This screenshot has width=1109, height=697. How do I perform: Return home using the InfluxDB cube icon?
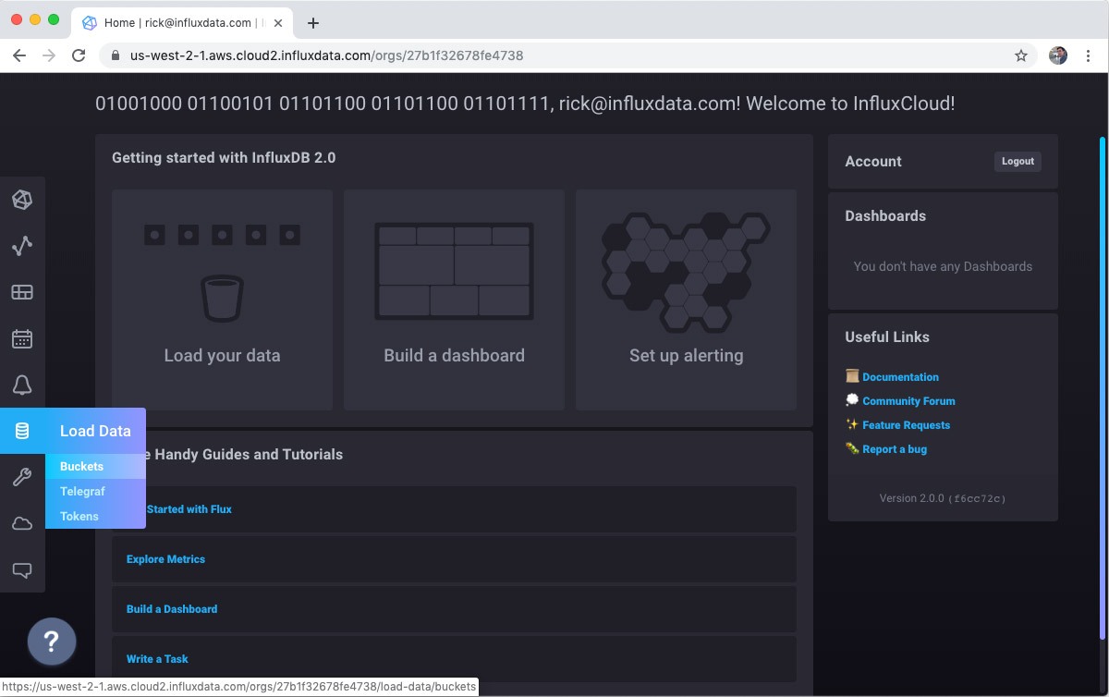(23, 199)
